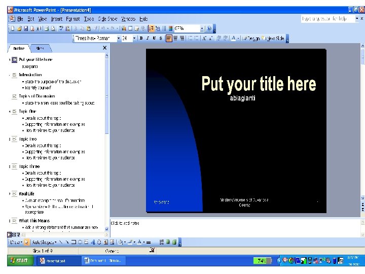Save the presentation using floppy icon
The image size is (365, 274).
[26, 28]
